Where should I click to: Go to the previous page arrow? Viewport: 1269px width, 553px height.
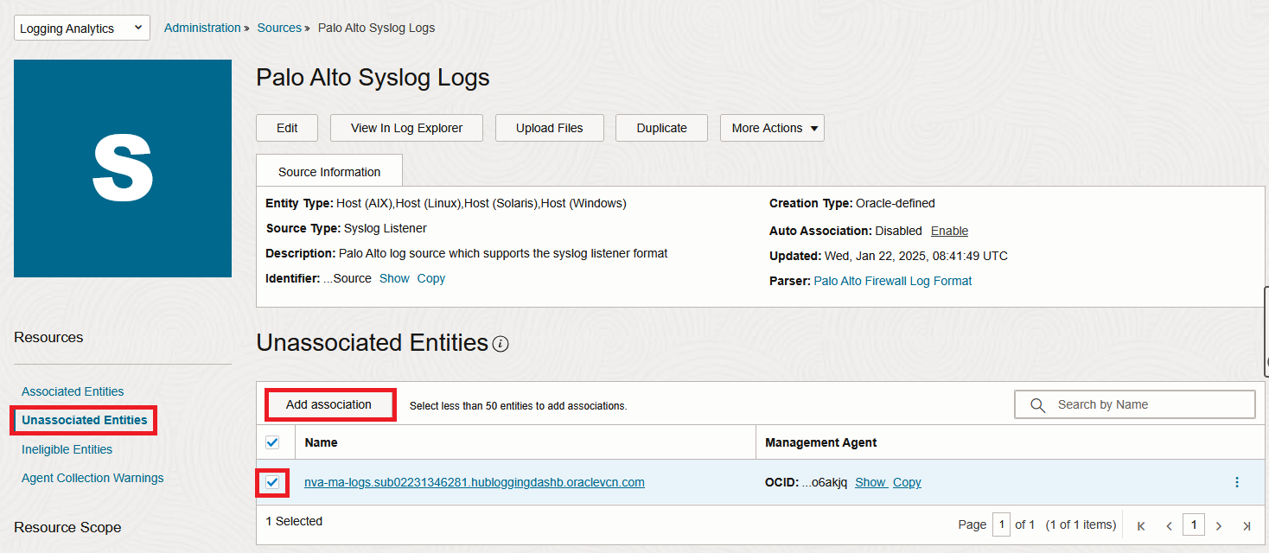1169,525
